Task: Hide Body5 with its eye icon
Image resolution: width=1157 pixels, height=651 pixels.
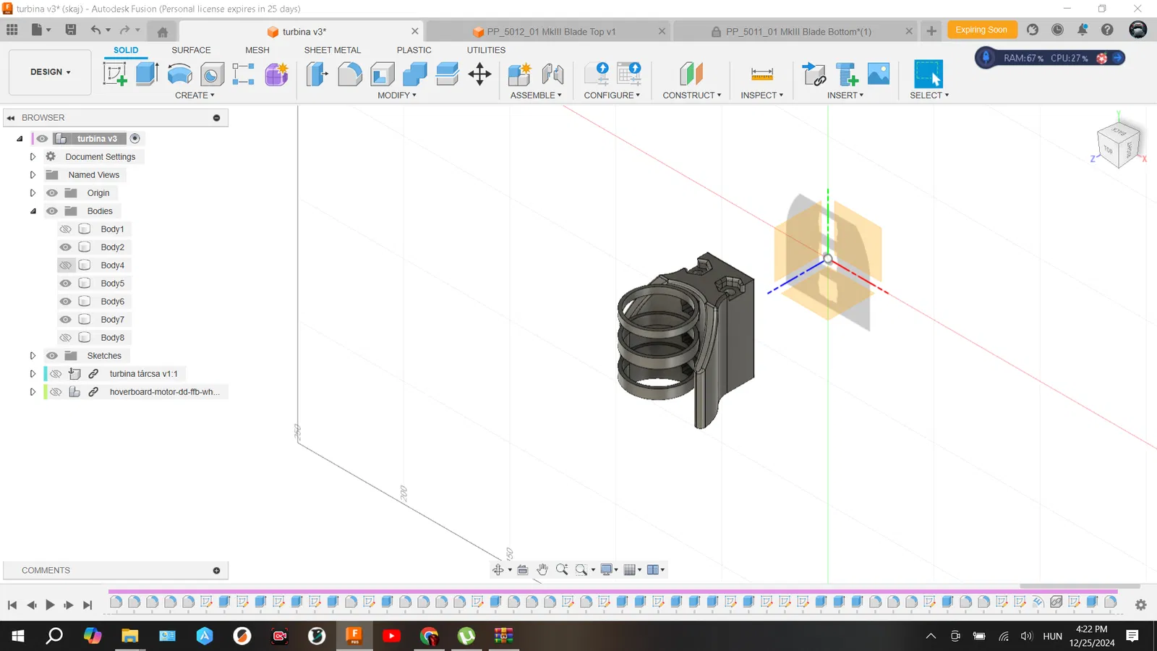Action: point(66,284)
